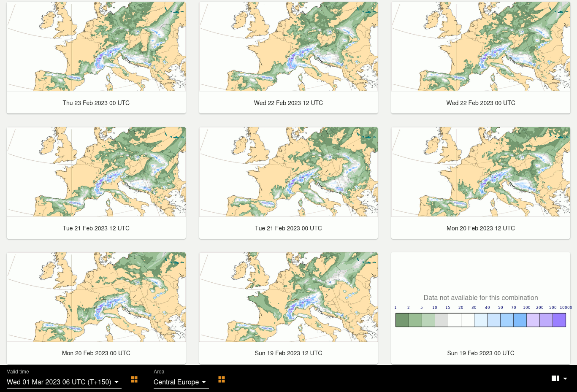Viewport: 577px width, 392px height.
Task: Open the Mon 20 Feb 2023 00 UTC map
Action: tap(96, 297)
